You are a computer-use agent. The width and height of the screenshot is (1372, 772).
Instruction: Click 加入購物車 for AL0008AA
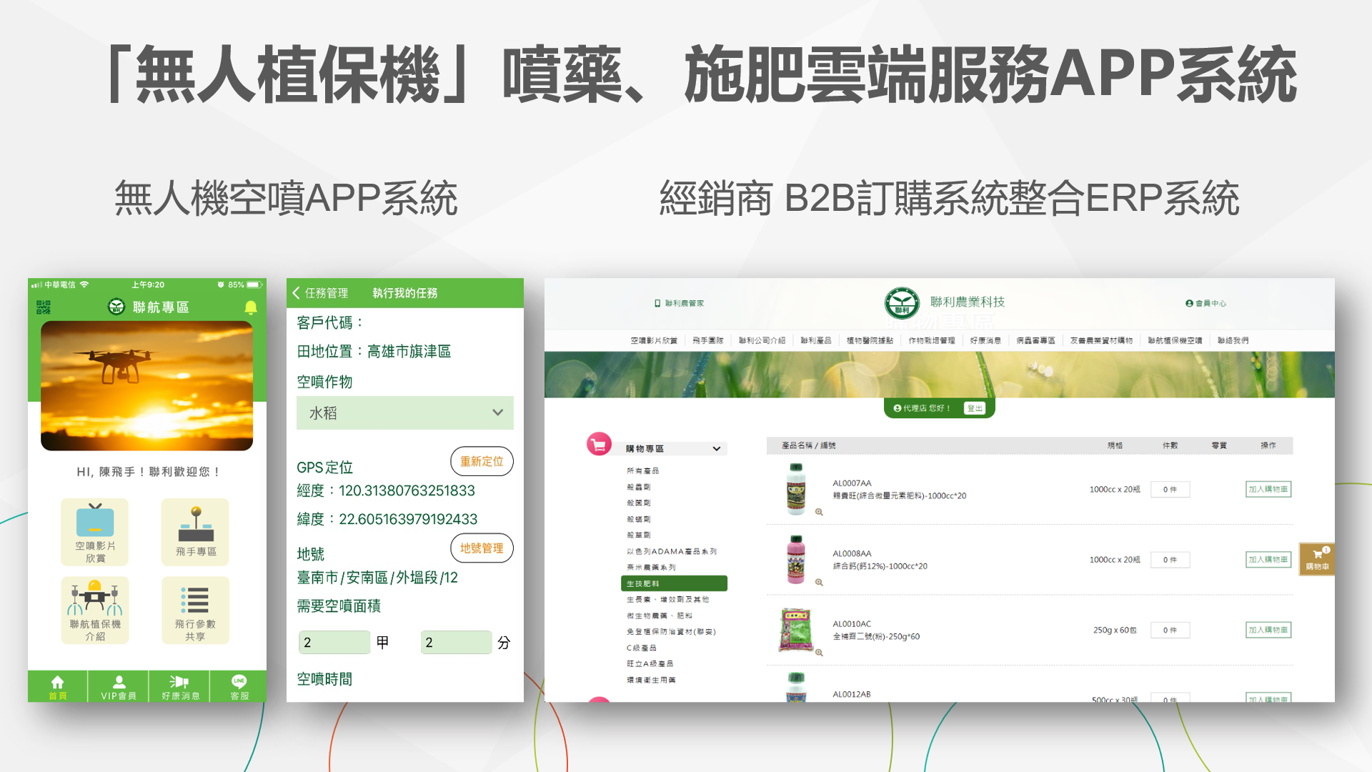(x=1268, y=560)
